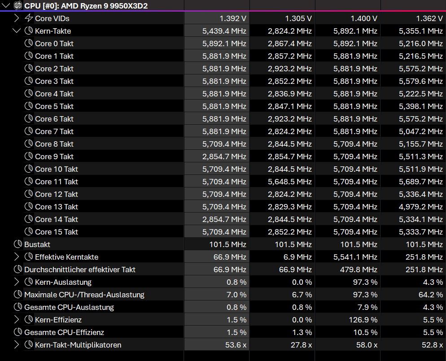
Task: Select Gesamte CPU-Auslastung label
Action: click(x=69, y=307)
